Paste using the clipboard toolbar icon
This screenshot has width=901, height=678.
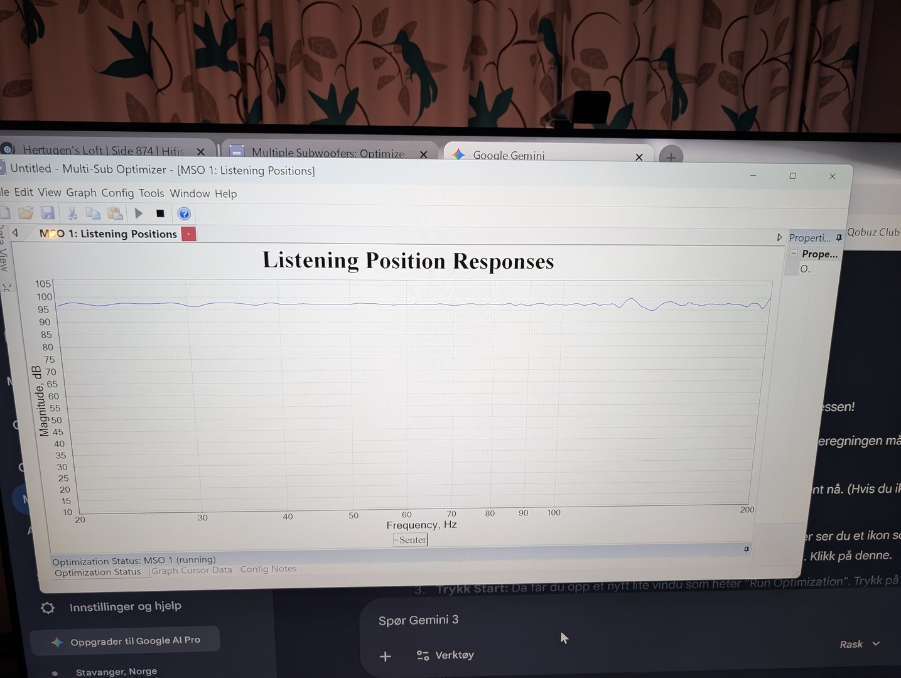click(x=115, y=213)
